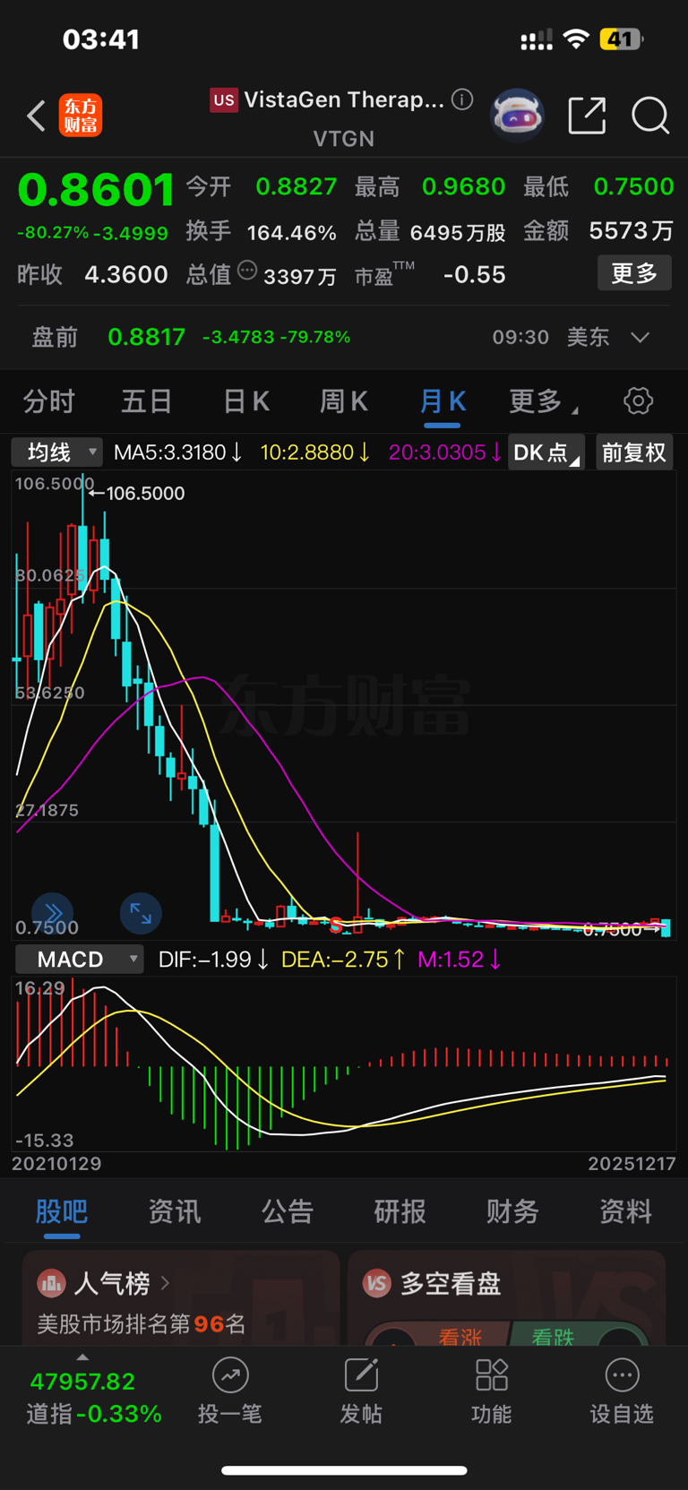Open the 资料 tab
688x1490 pixels.
(625, 1212)
